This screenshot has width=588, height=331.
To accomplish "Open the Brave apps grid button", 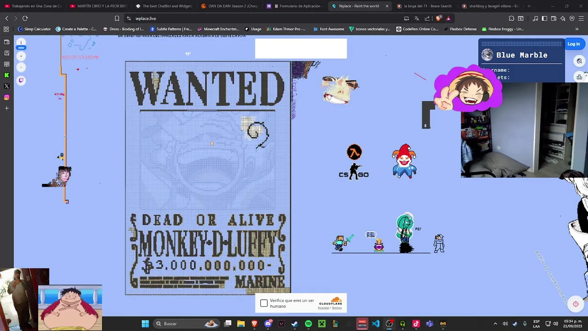I will point(6,29).
